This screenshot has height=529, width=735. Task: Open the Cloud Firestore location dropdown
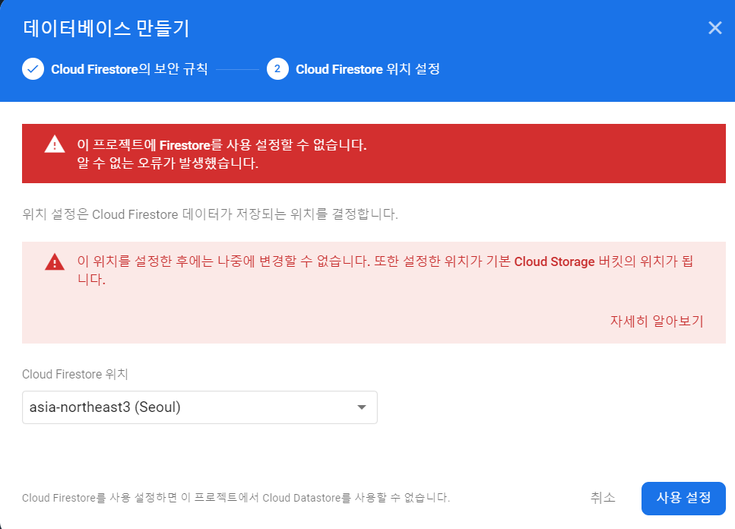pos(200,407)
